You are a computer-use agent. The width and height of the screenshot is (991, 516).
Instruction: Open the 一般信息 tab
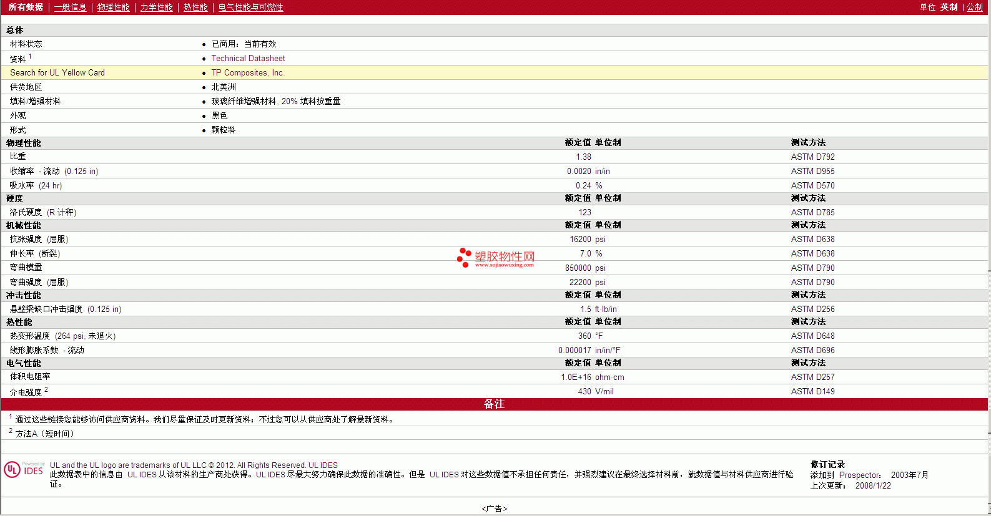coord(71,7)
